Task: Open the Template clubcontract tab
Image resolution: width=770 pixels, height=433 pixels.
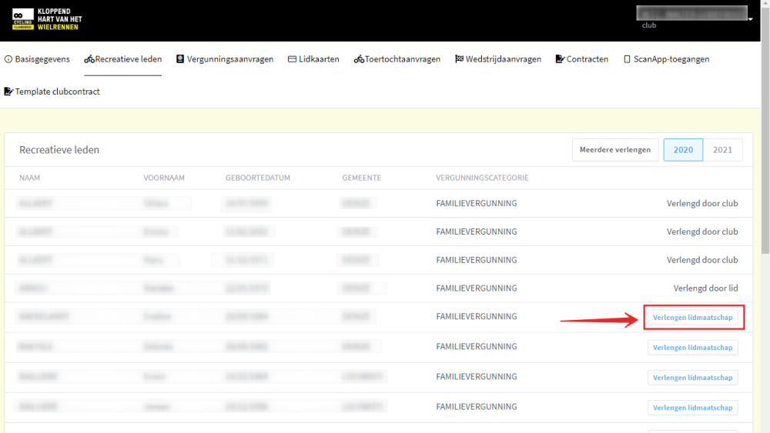Action: click(x=52, y=92)
